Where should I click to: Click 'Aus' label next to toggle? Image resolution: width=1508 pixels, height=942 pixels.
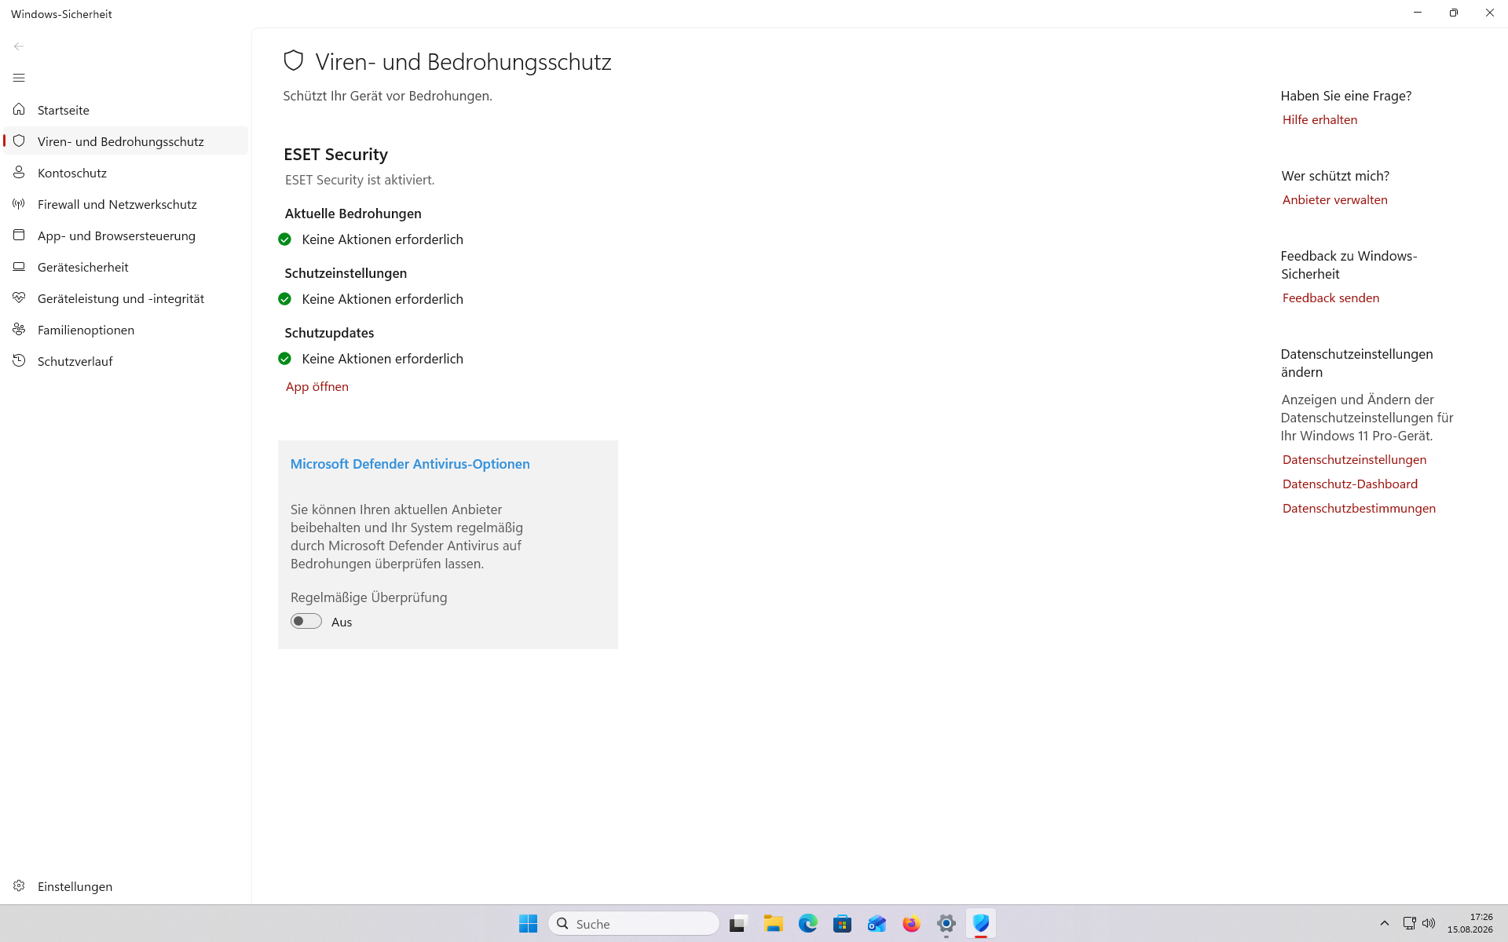click(342, 622)
